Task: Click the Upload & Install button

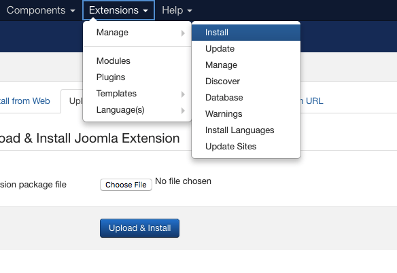Action: pos(139,228)
